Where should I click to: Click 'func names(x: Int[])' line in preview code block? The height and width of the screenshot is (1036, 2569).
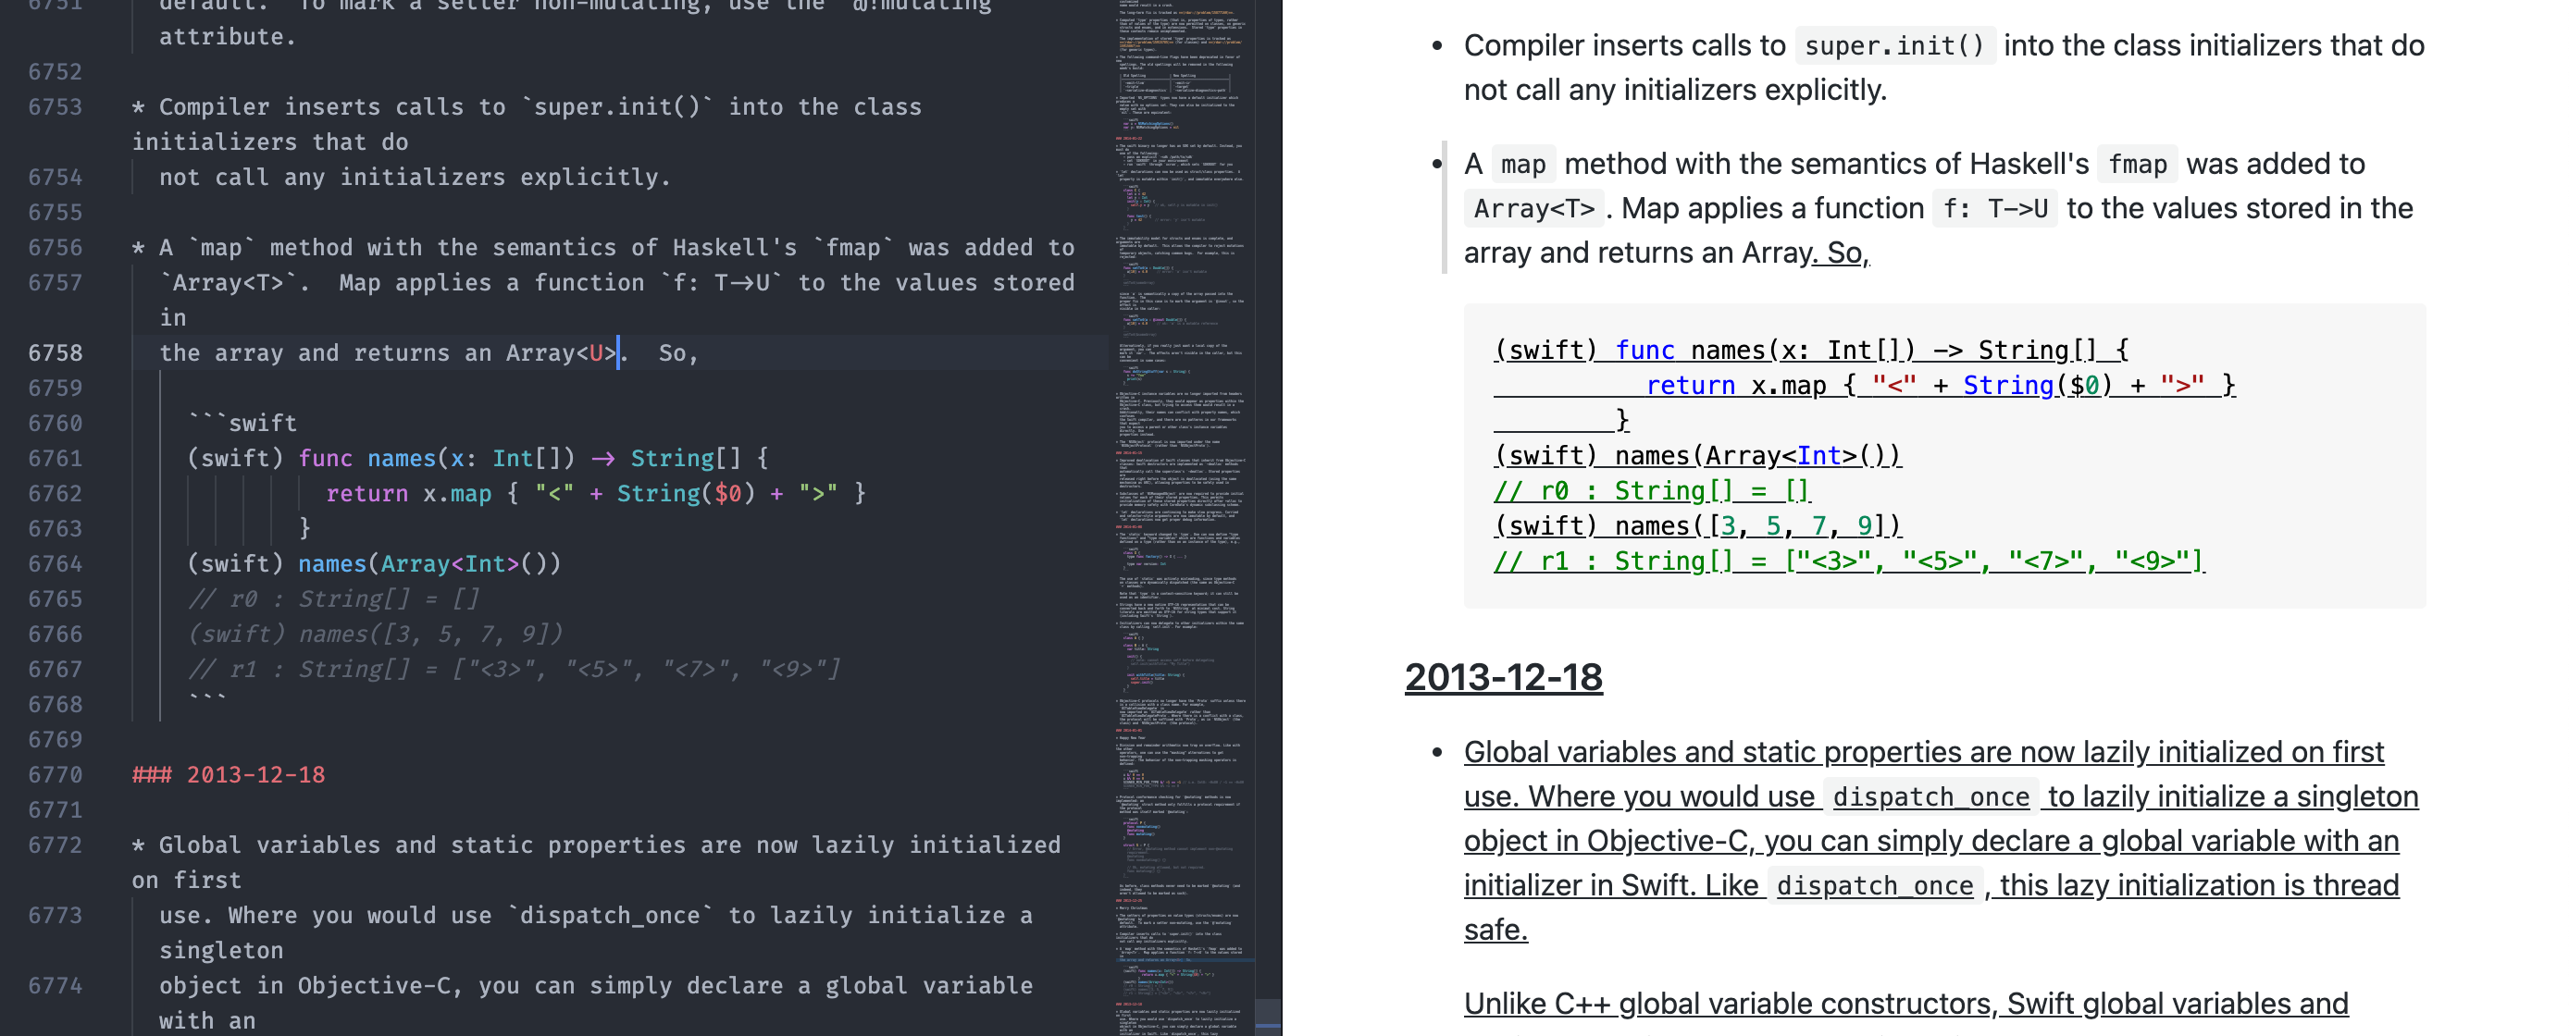[x=1811, y=350]
